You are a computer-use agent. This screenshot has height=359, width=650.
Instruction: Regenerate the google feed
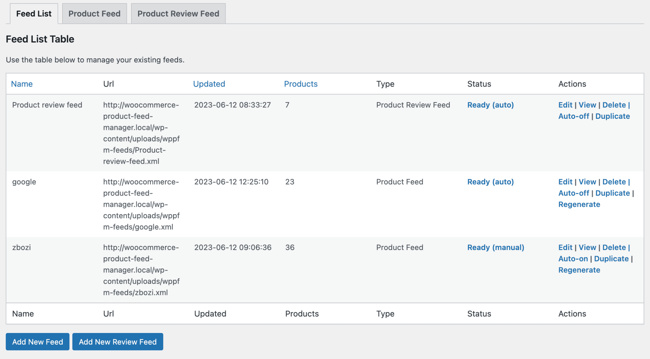579,204
